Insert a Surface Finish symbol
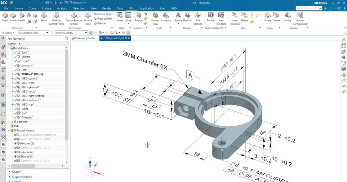This screenshot has width=347, height=182. [x=88, y=19]
